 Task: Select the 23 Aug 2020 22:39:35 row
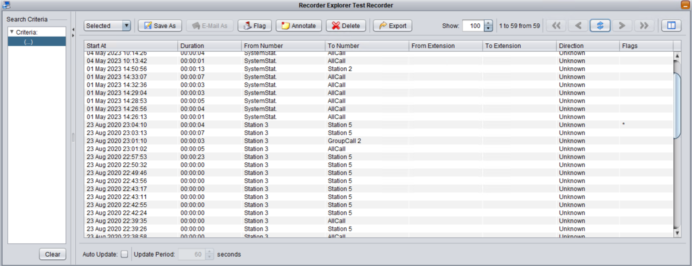[x=379, y=221]
